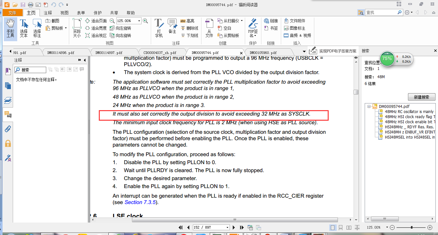The image size is (438, 235).
Task: Insert an Image Annotation (图像标注)
Action: point(295,28)
